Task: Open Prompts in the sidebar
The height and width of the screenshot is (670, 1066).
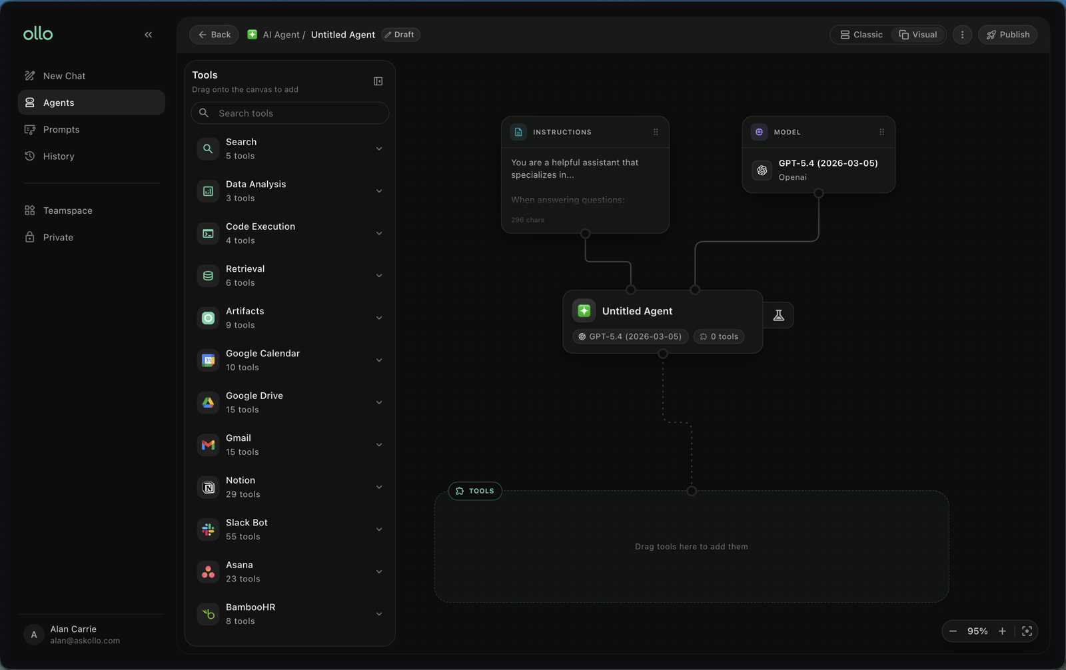Action: pos(91,130)
